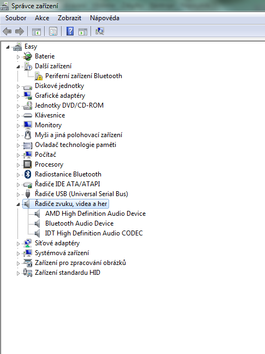Select IDT High Definition Audio CODEC
The width and height of the screenshot is (265, 354).
[94, 233]
